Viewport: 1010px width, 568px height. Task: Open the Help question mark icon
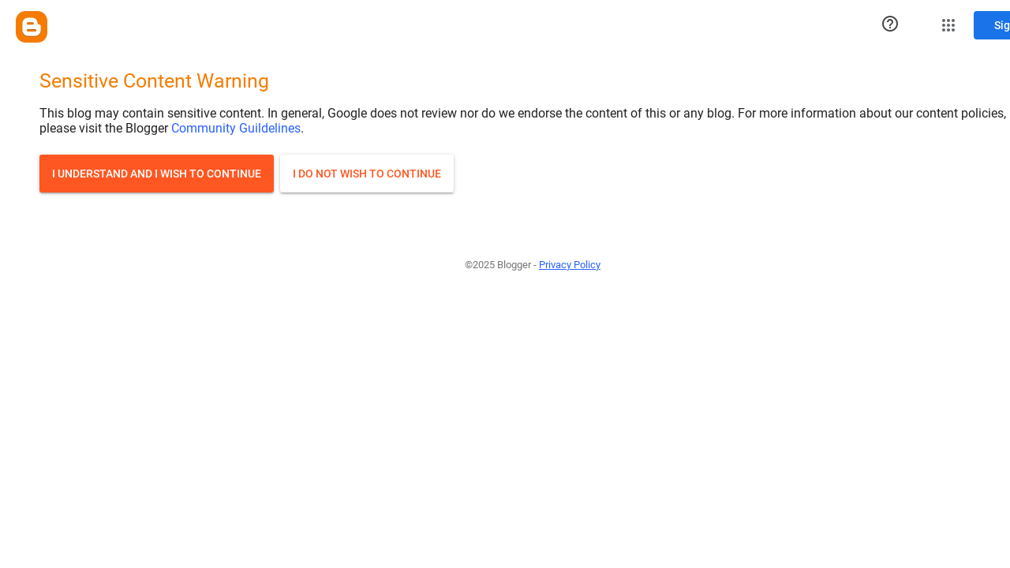coord(890,24)
